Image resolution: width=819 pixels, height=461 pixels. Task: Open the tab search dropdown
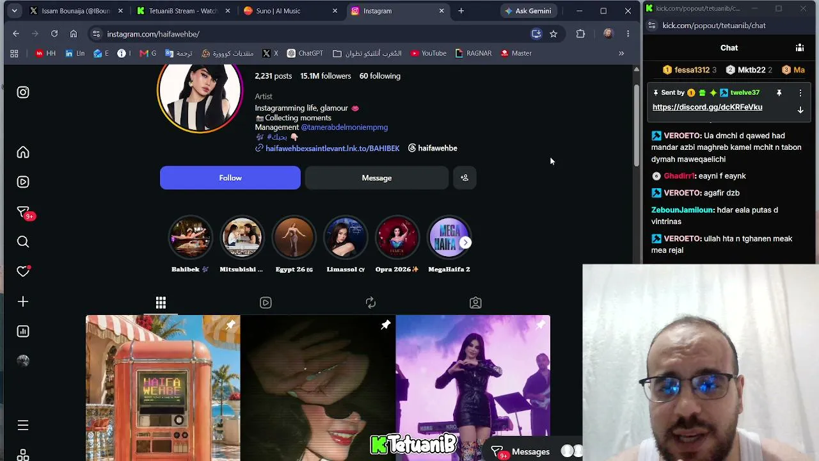tap(14, 11)
